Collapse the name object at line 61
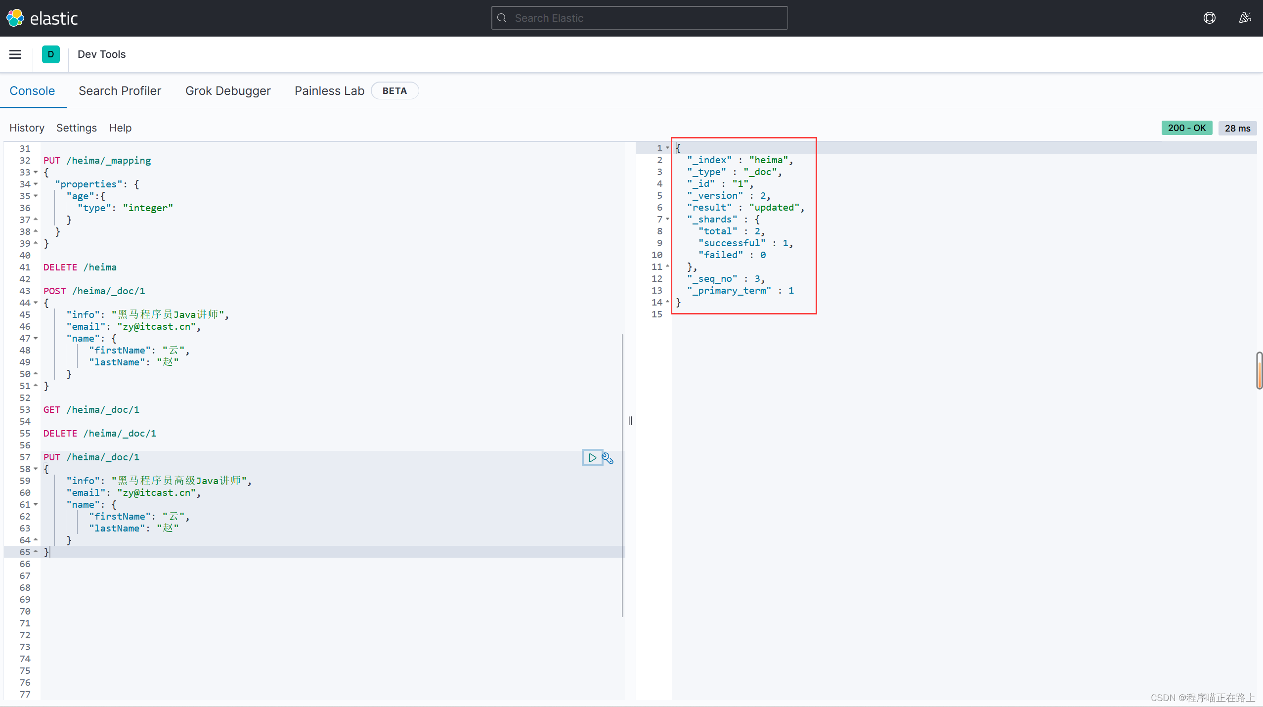 coord(36,505)
